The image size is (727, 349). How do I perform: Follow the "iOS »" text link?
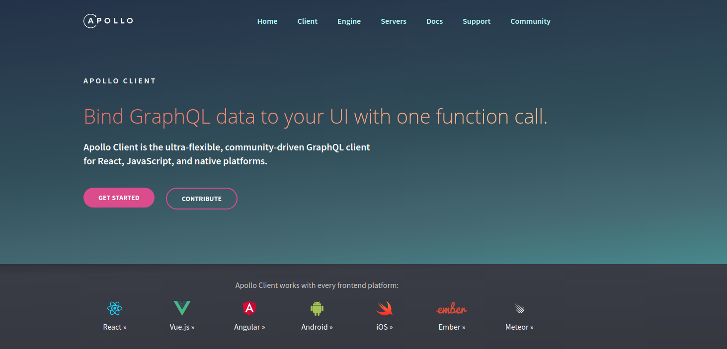[385, 327]
